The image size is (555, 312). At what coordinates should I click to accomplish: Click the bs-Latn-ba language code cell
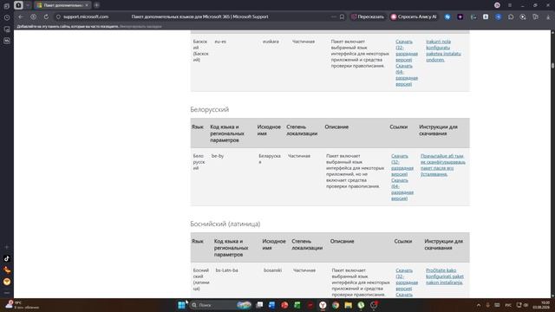coord(227,270)
